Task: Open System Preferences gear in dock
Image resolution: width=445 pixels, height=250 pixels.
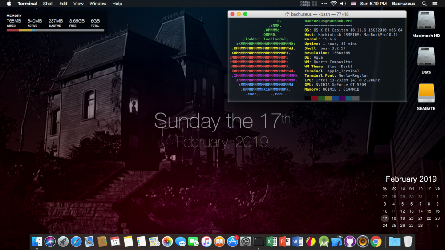Action: [x=246, y=242]
